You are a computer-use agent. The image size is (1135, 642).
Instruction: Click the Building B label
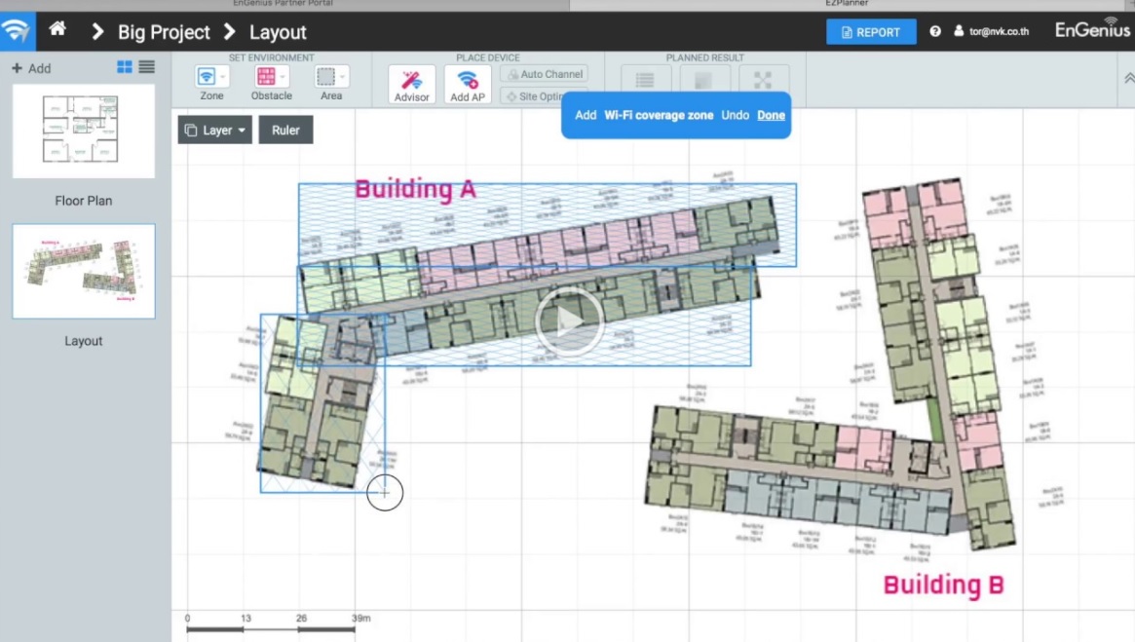[943, 585]
